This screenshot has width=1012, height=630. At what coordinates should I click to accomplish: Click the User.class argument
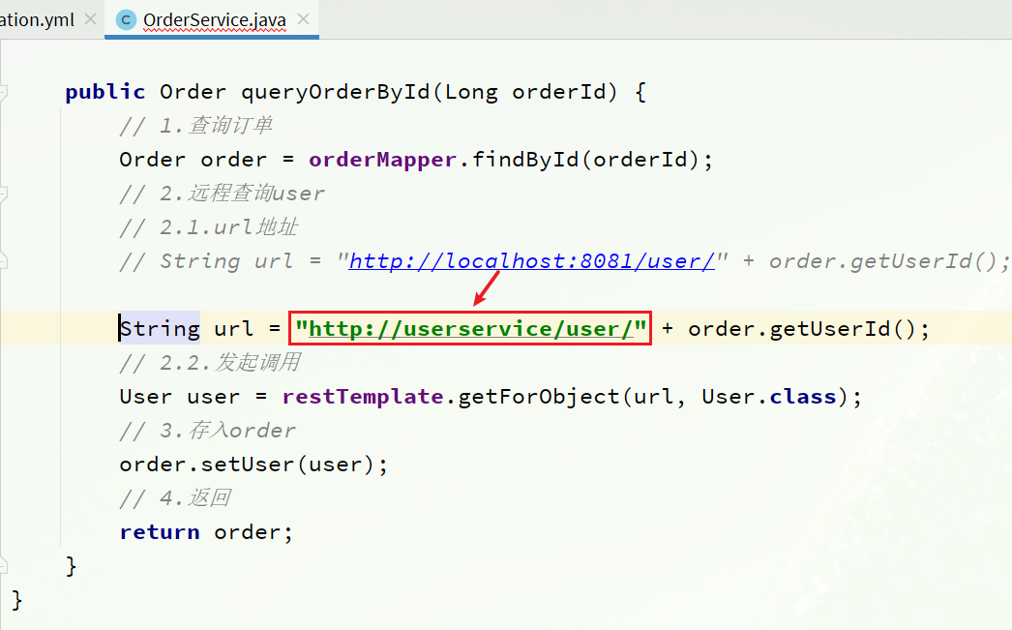coord(768,397)
